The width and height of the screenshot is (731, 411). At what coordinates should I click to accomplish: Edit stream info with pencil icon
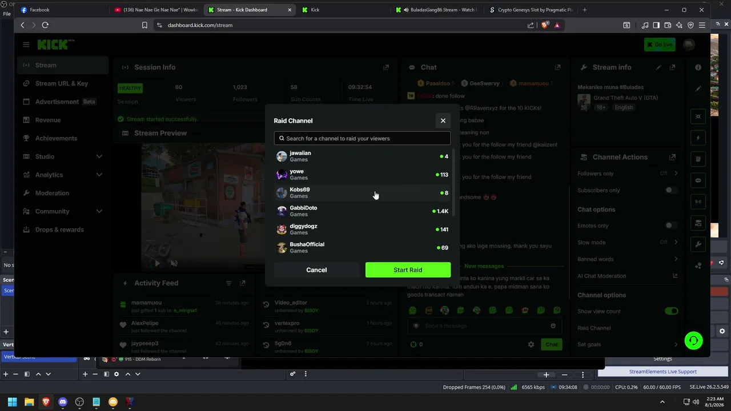(658, 67)
